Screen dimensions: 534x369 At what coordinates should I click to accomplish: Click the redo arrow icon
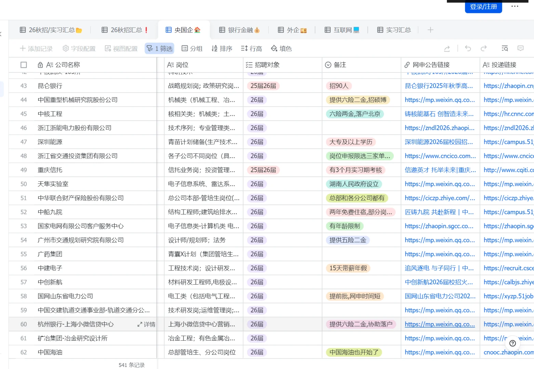point(483,49)
